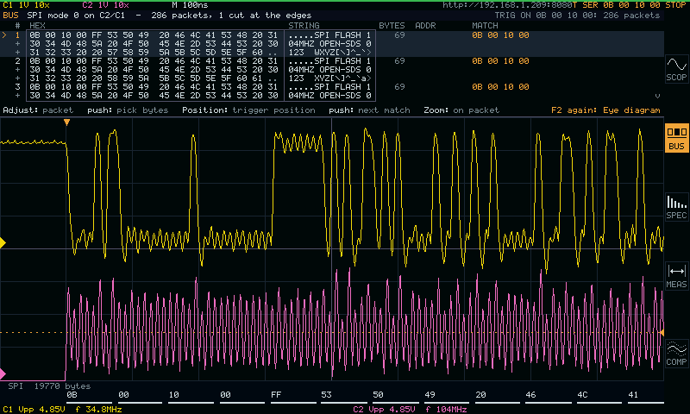Click the match value in packet row 2

tap(500, 61)
